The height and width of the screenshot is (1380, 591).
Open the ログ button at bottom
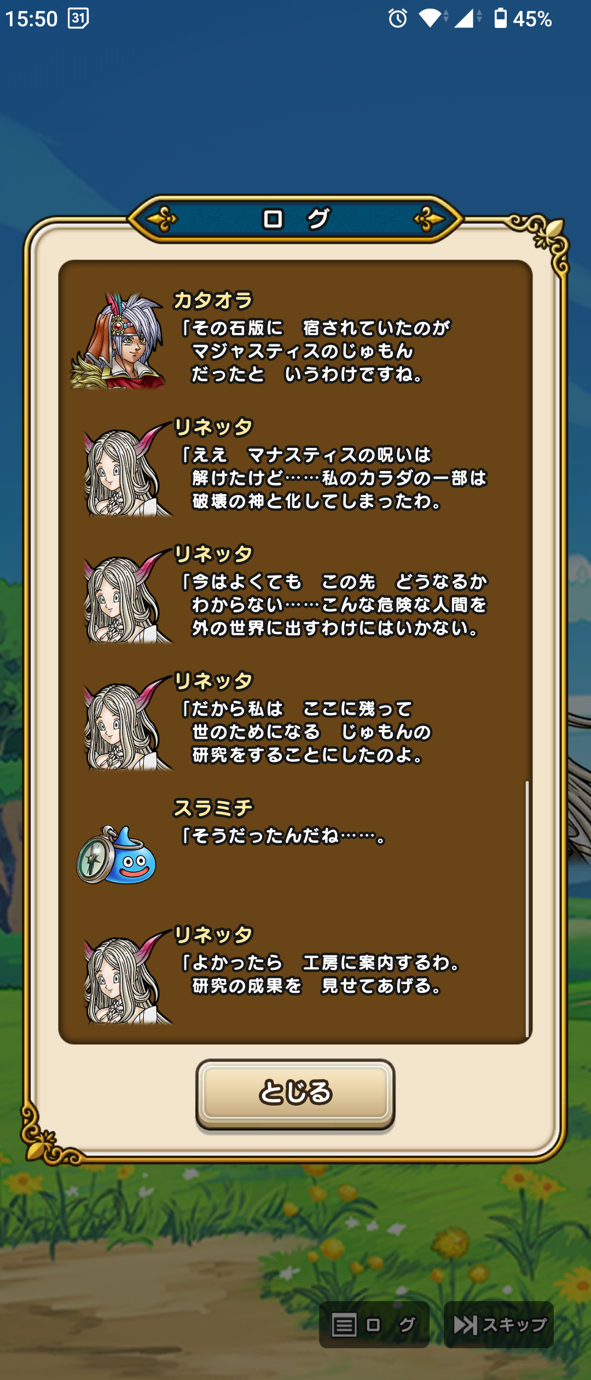pyautogui.click(x=374, y=1325)
